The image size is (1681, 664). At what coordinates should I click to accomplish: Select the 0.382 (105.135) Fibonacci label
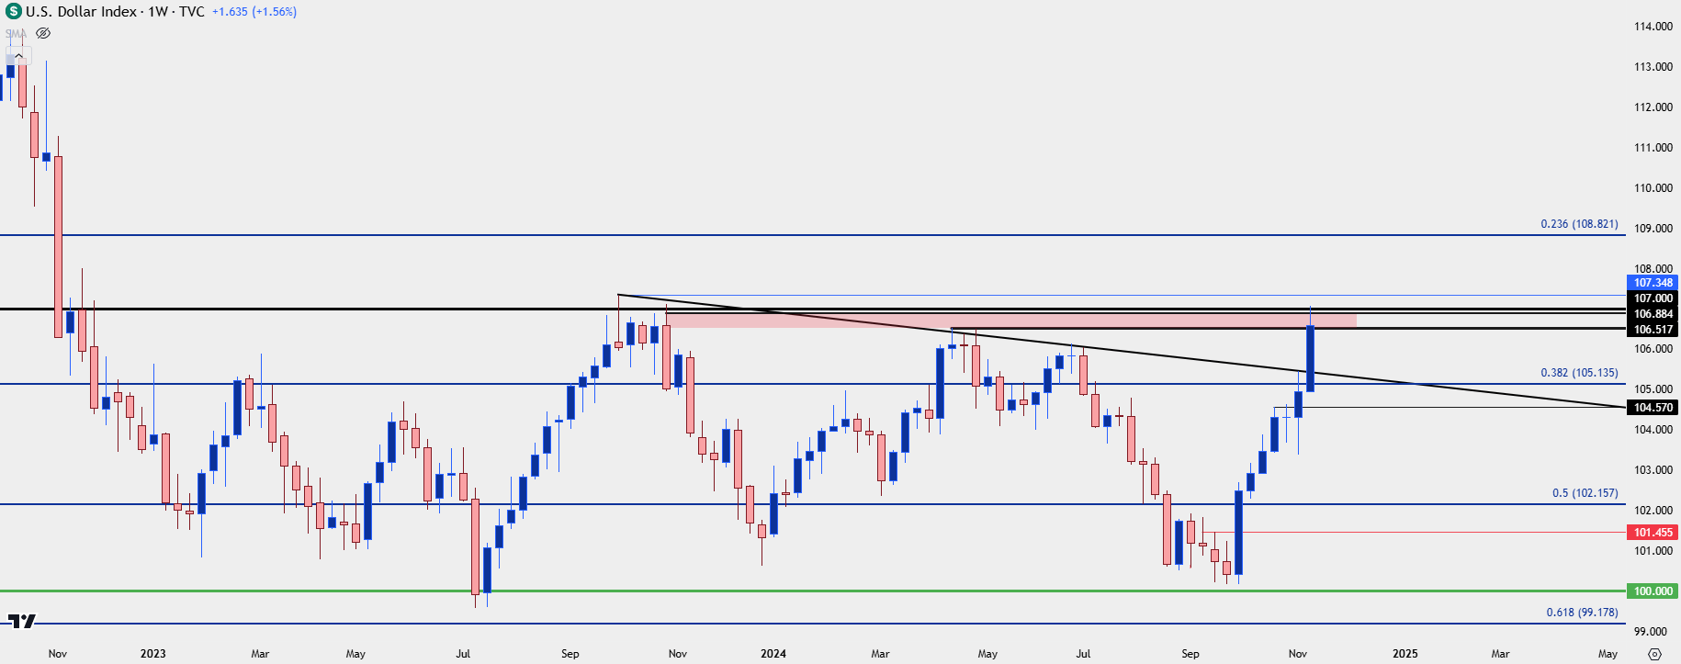[1579, 373]
